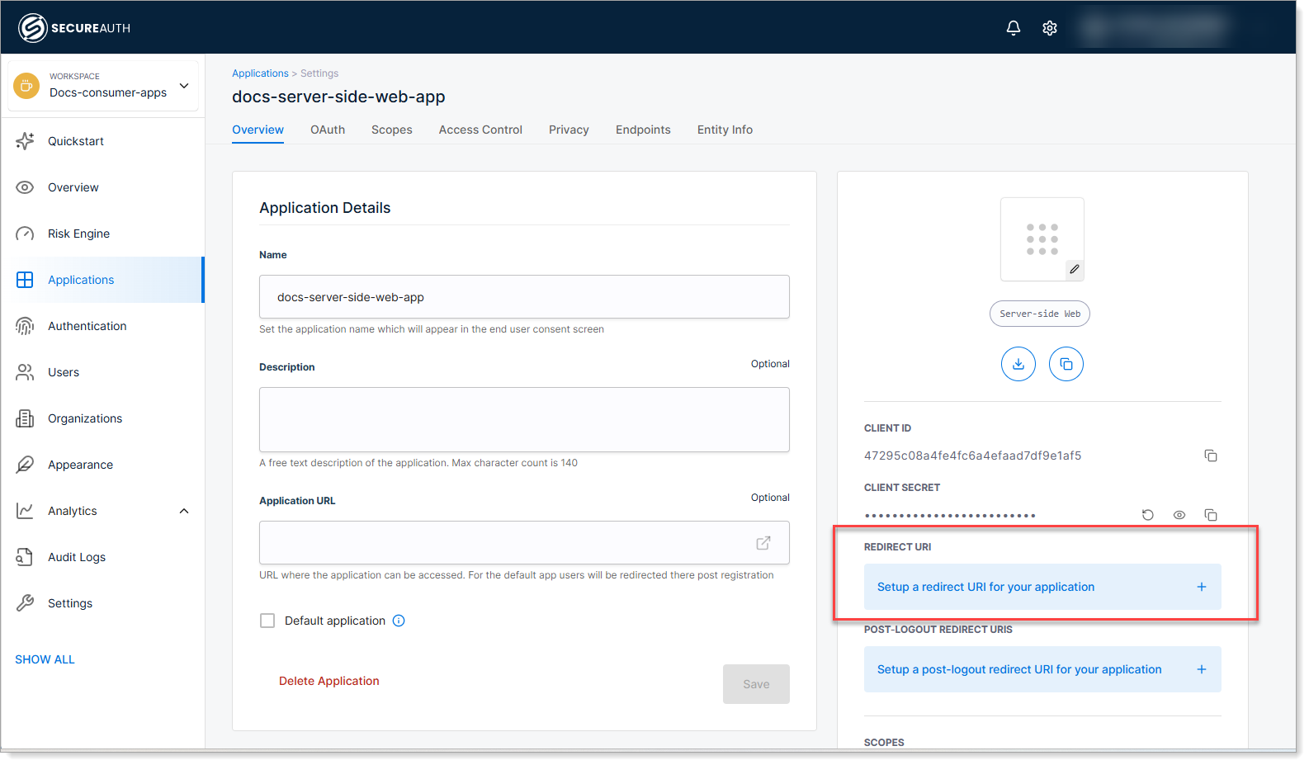Click the Audit Logs document icon
Screen dimensions: 1309x765
[25, 557]
